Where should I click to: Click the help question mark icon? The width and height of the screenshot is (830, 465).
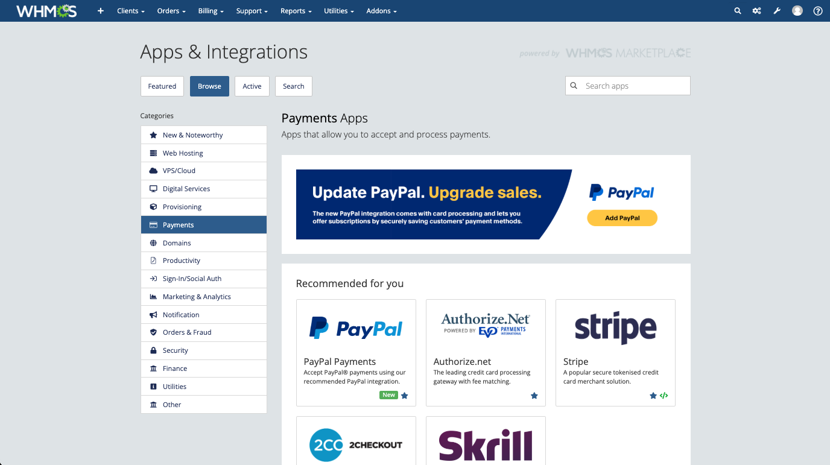coord(818,11)
